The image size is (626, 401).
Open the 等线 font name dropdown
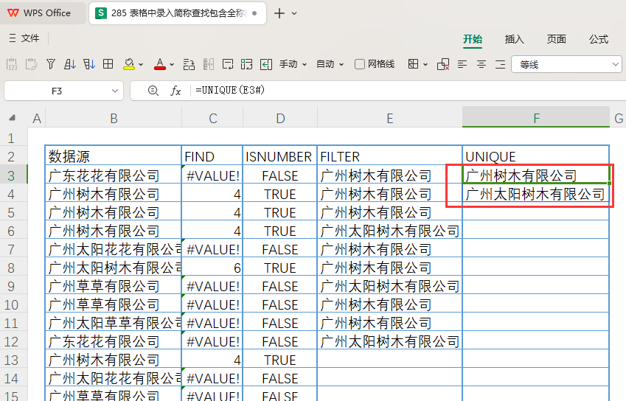[615, 64]
